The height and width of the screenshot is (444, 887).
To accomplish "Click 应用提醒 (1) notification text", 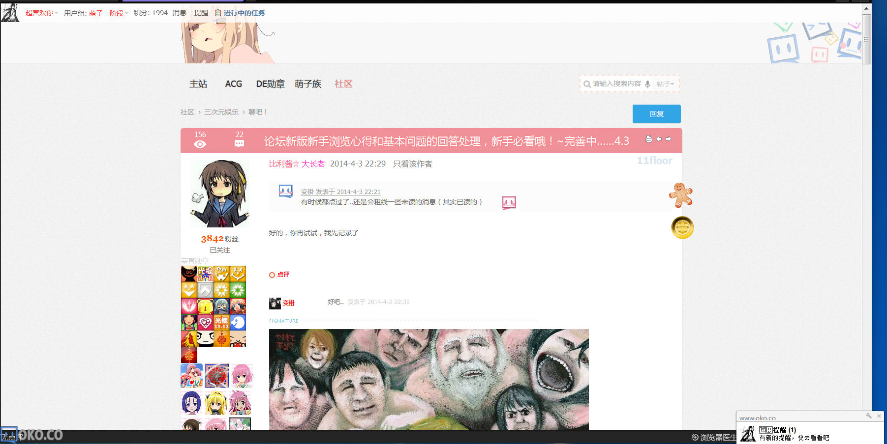I will [x=777, y=430].
